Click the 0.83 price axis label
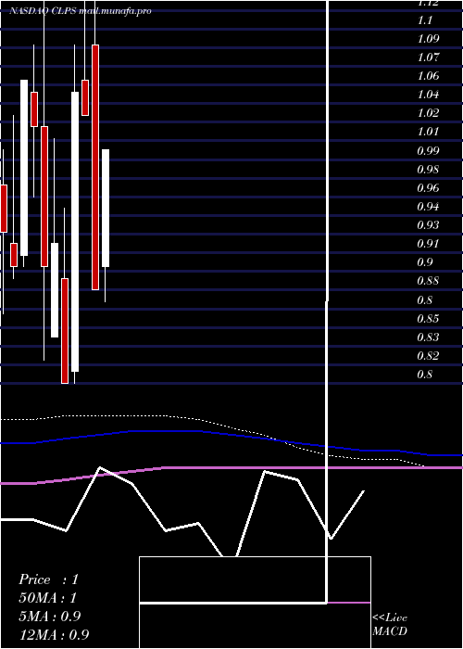The image size is (463, 649). 429,337
